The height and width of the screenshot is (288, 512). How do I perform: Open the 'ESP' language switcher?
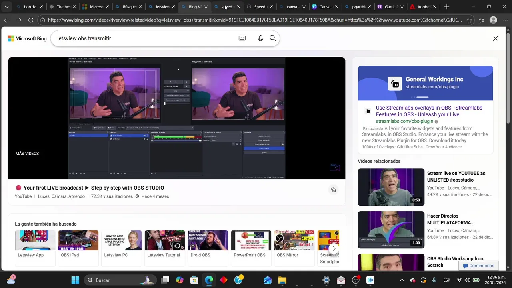[447, 280]
